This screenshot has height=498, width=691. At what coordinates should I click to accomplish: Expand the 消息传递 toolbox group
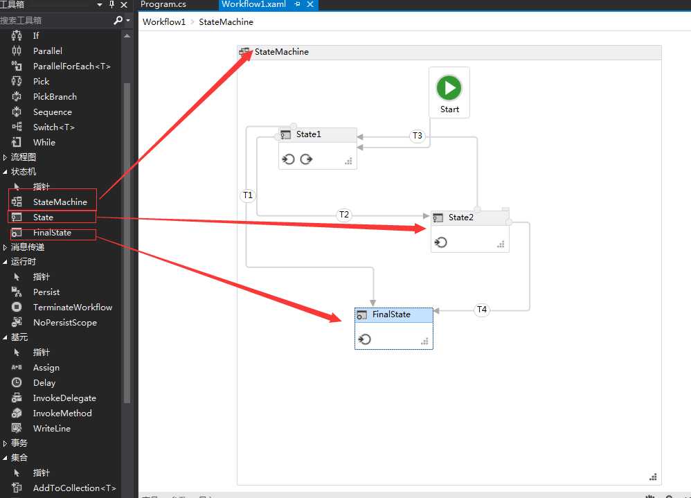point(5,247)
